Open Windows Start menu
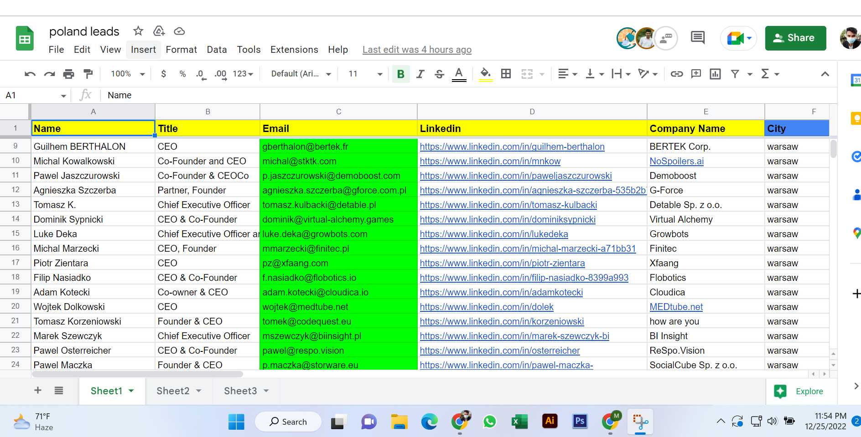The height and width of the screenshot is (437, 861). tap(236, 422)
